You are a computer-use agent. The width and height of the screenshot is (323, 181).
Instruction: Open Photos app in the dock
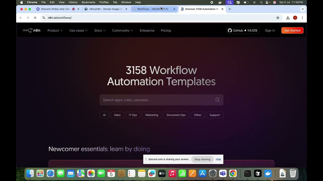[x=91, y=173]
